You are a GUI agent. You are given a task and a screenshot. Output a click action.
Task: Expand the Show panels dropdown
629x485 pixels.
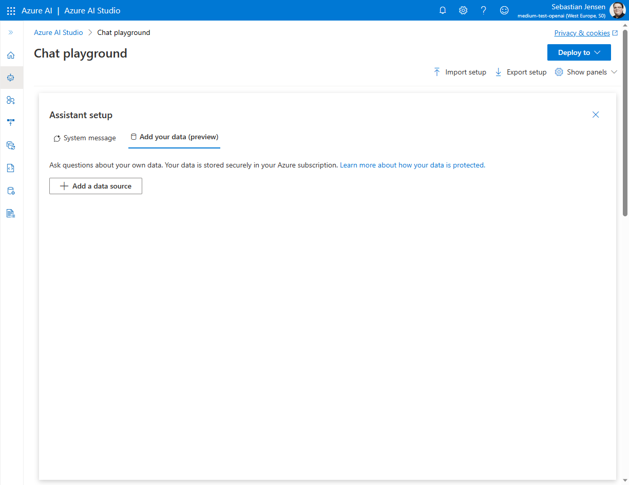coord(586,72)
